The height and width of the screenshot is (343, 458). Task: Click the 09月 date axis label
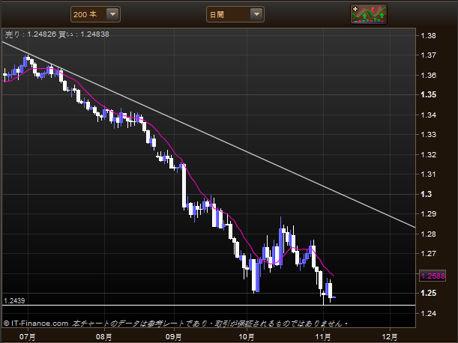click(x=174, y=337)
